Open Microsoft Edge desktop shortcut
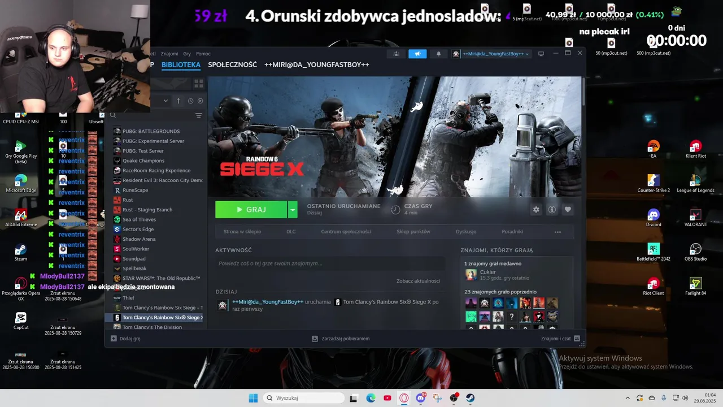This screenshot has height=407, width=723. tap(21, 183)
